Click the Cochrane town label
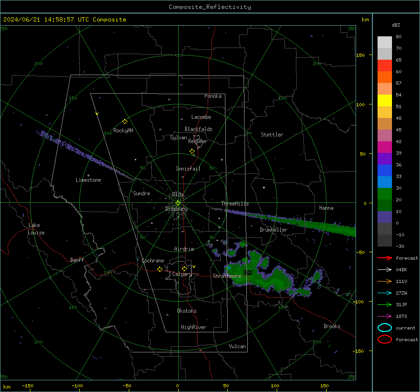 pos(153,261)
